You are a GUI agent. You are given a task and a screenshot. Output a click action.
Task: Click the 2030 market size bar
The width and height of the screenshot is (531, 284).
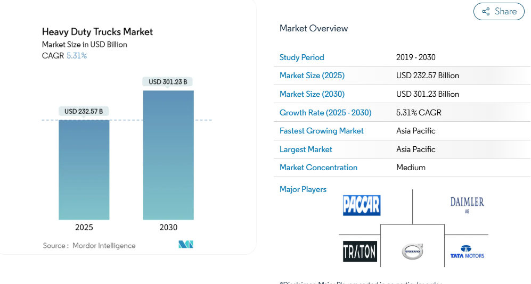tap(168, 155)
